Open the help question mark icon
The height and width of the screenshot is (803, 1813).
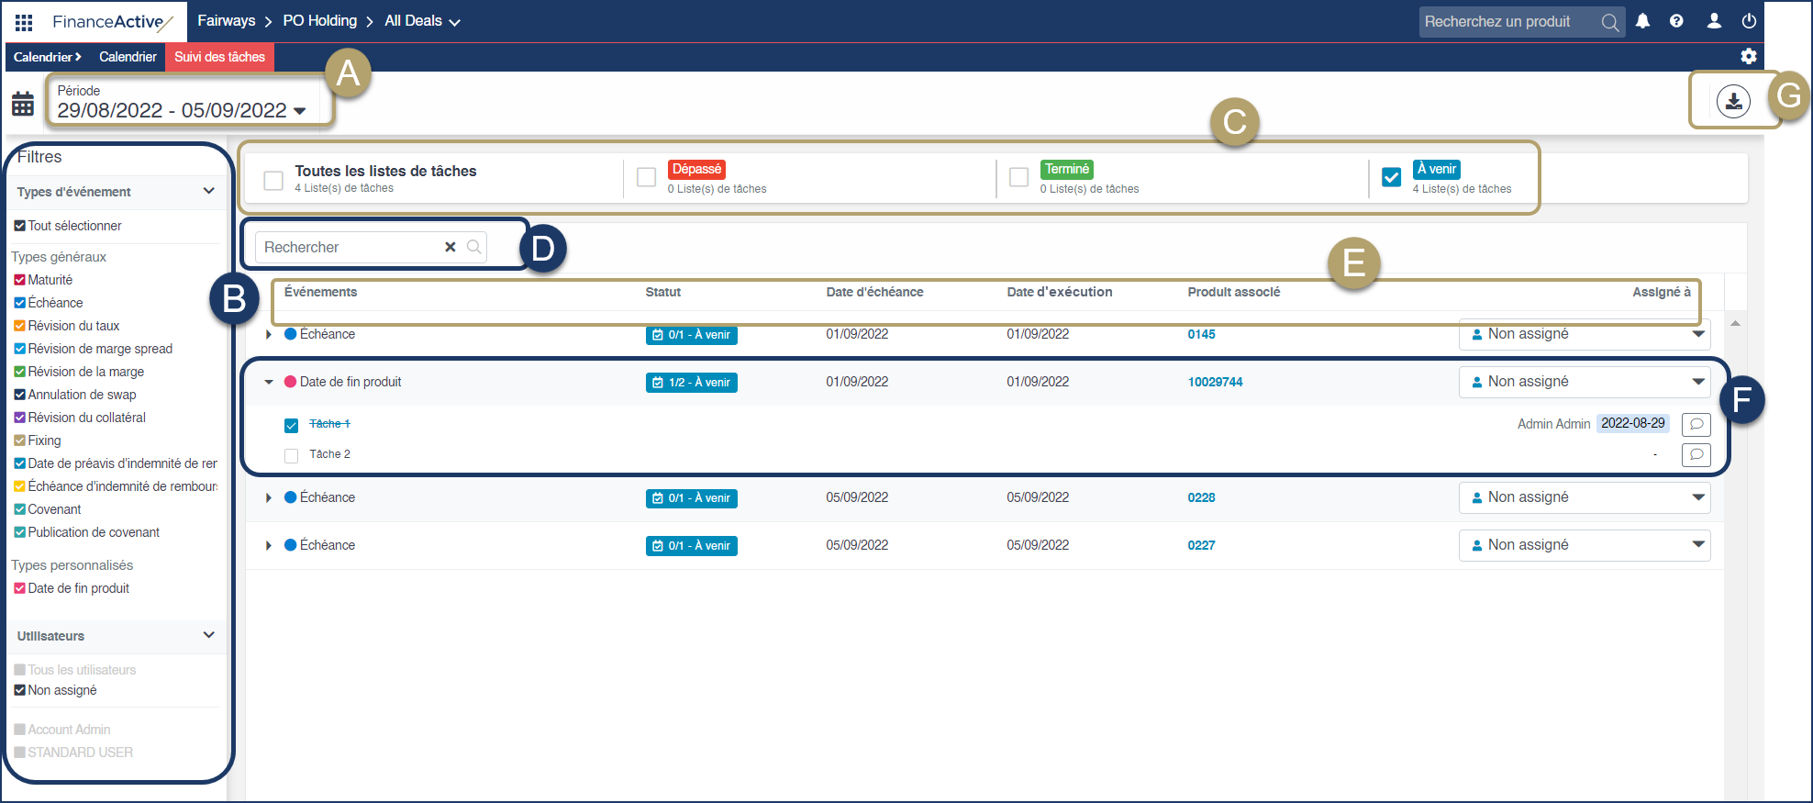(x=1676, y=21)
